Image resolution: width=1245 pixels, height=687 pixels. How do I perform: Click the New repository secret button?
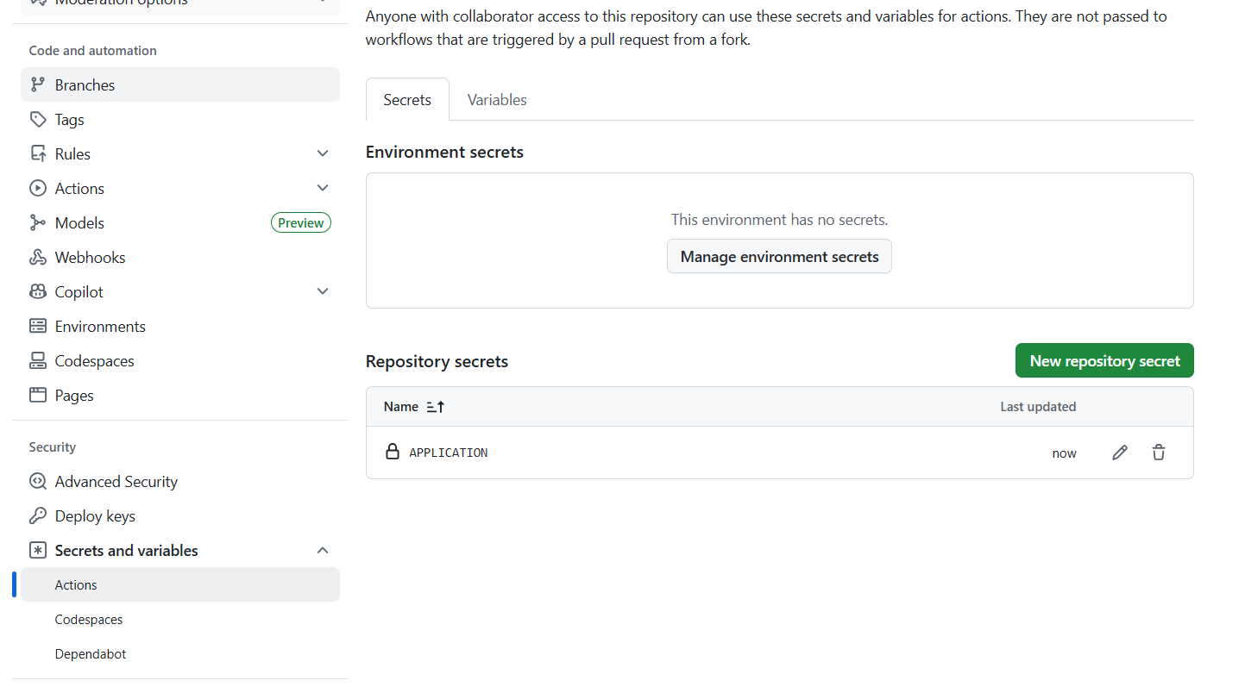click(x=1104, y=360)
